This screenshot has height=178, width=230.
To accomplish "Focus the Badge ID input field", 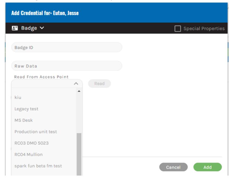I will click(67, 47).
